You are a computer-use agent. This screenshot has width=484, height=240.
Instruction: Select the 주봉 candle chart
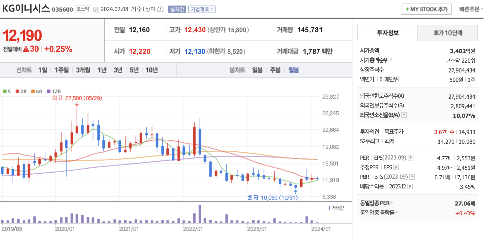275,70
